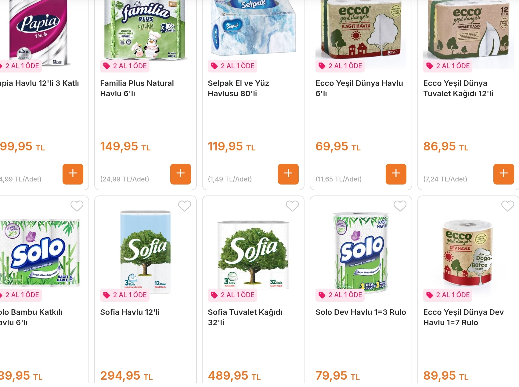The image size is (519, 387).
Task: Favorite the Solo Dev Havlu product
Action: (400, 206)
